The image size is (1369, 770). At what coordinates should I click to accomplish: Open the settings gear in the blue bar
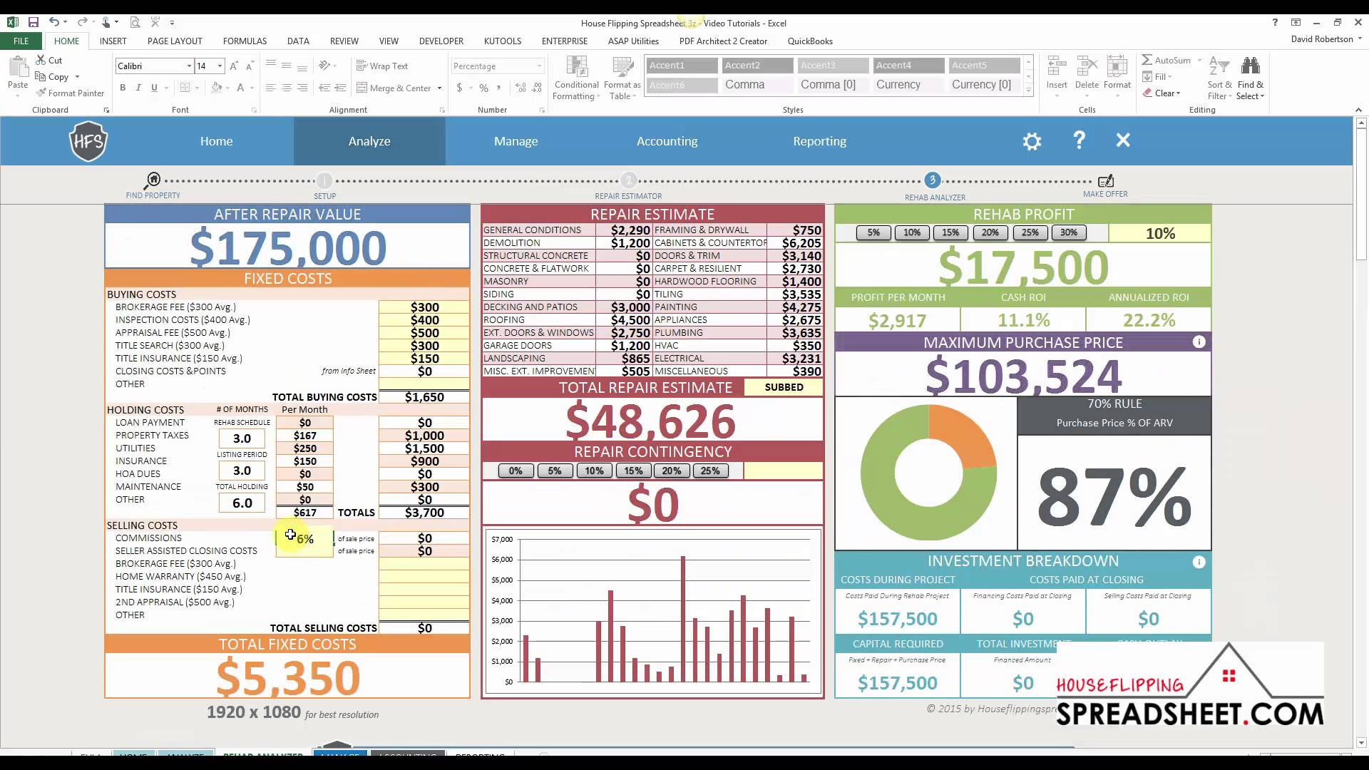(1032, 141)
